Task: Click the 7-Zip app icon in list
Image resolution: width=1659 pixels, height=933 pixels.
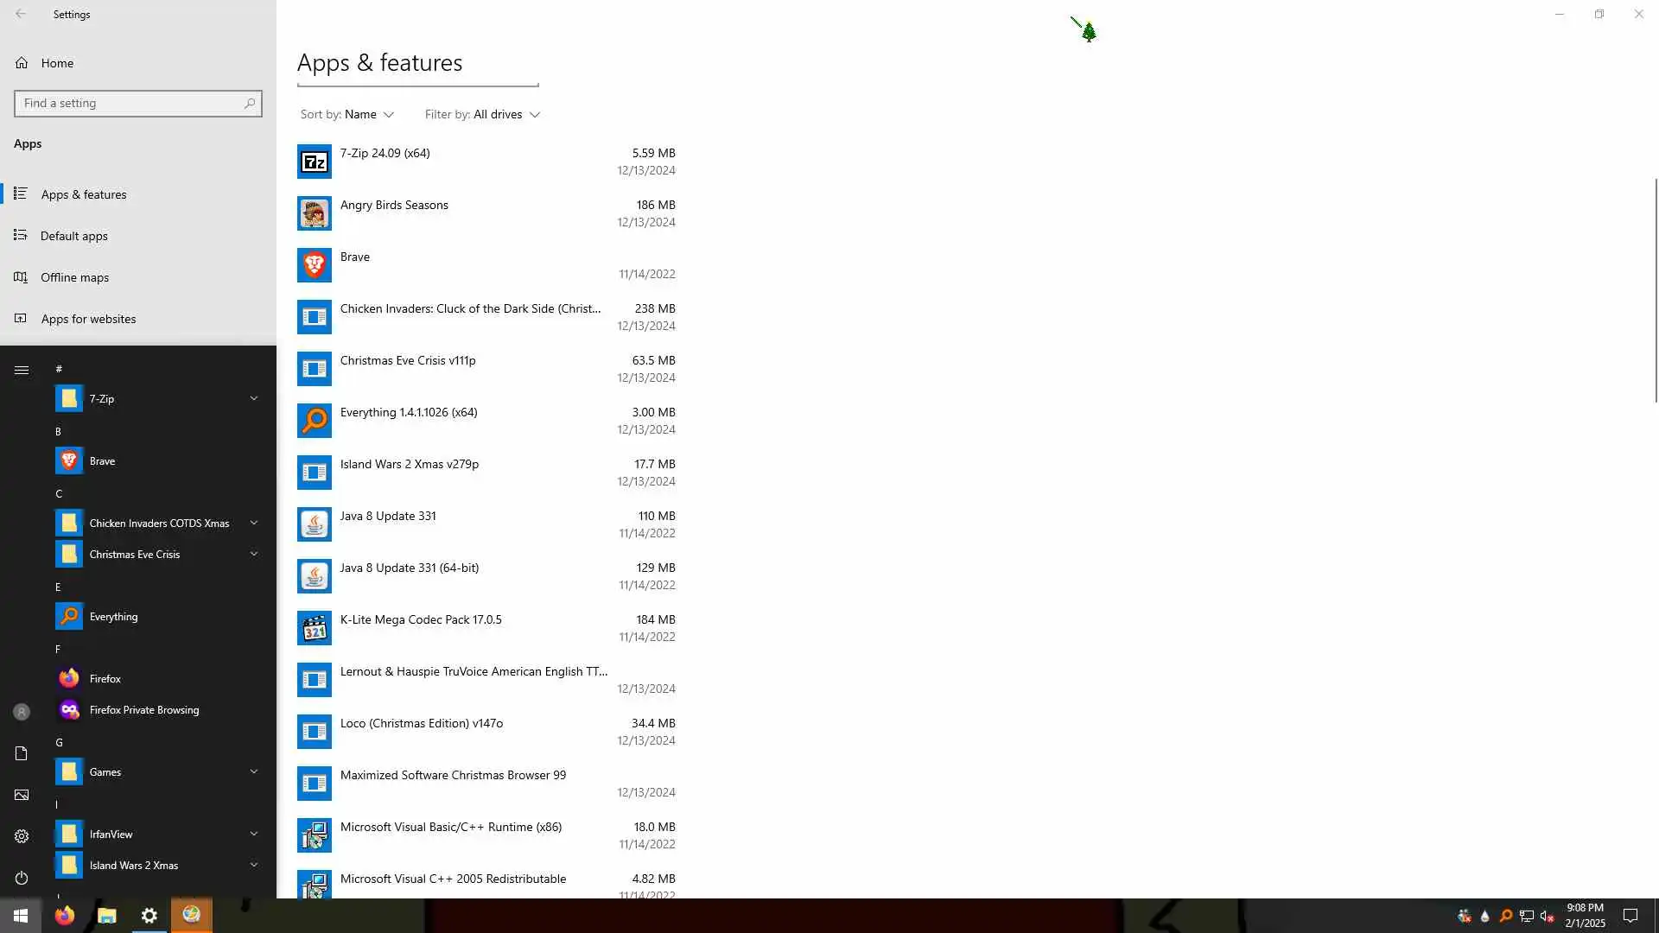Action: [x=314, y=162]
